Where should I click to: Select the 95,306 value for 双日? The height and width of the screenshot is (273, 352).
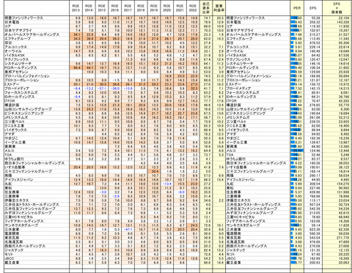tap(337, 42)
